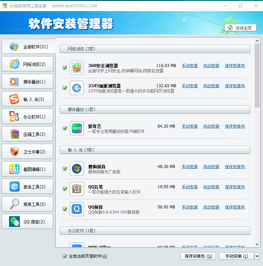Click 自动安装 link for 360安全浏览器
Viewport: 263px width, 266px height.
pyautogui.click(x=211, y=66)
